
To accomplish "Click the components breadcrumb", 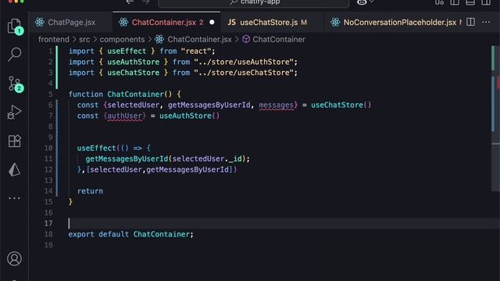I will point(122,40).
